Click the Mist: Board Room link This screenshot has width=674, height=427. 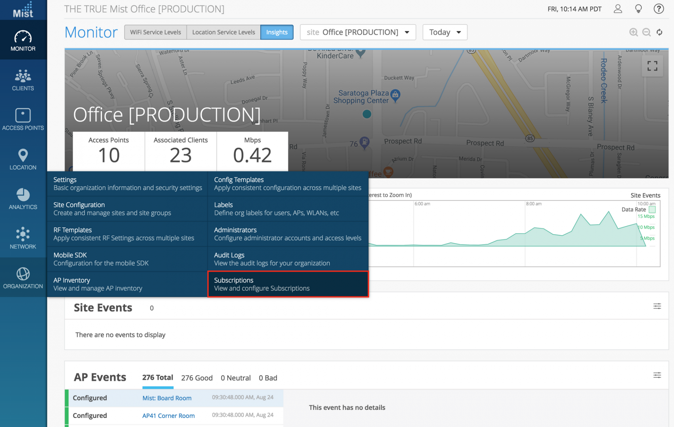click(167, 398)
